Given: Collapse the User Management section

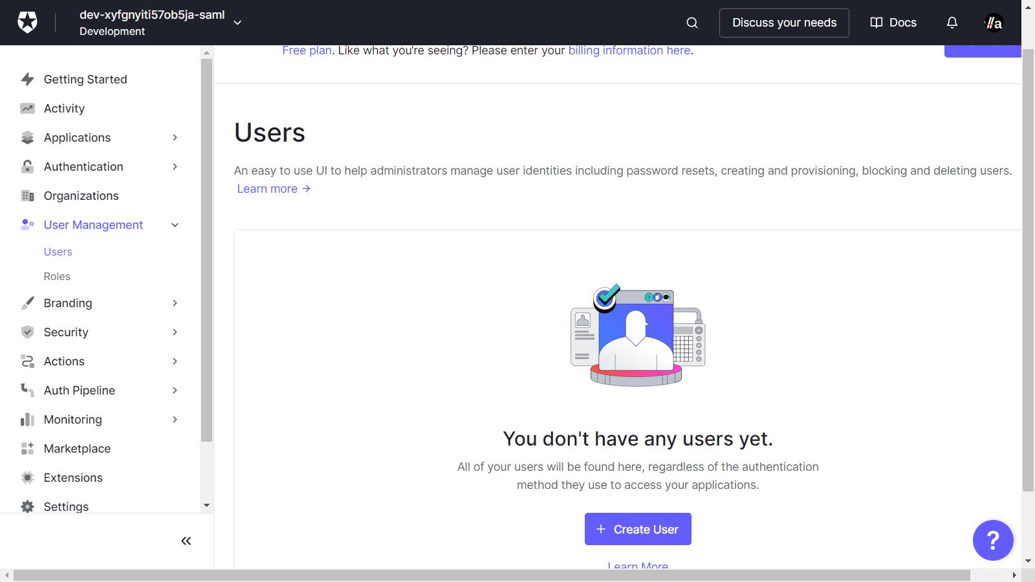Looking at the screenshot, I should tap(175, 225).
